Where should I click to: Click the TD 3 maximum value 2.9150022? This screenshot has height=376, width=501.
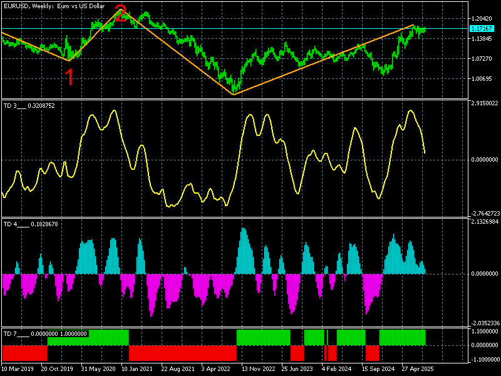pos(484,103)
